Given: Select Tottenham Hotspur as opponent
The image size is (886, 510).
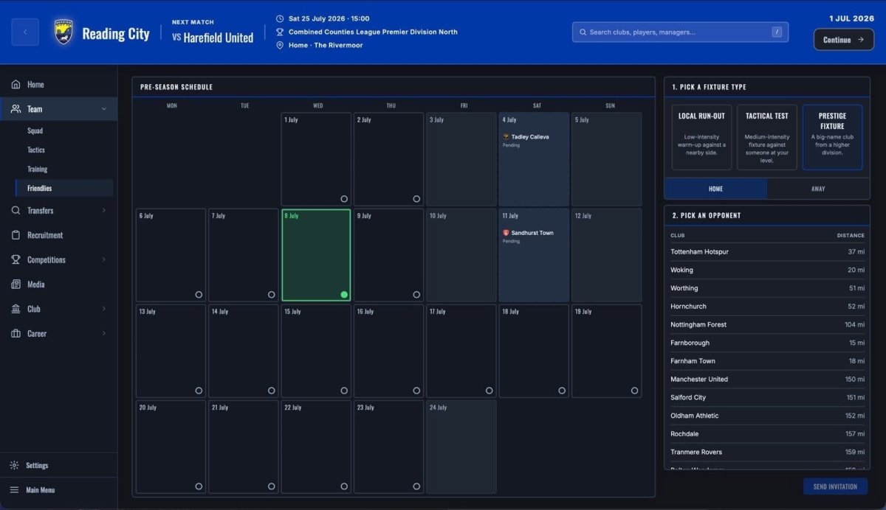Looking at the screenshot, I should point(767,252).
